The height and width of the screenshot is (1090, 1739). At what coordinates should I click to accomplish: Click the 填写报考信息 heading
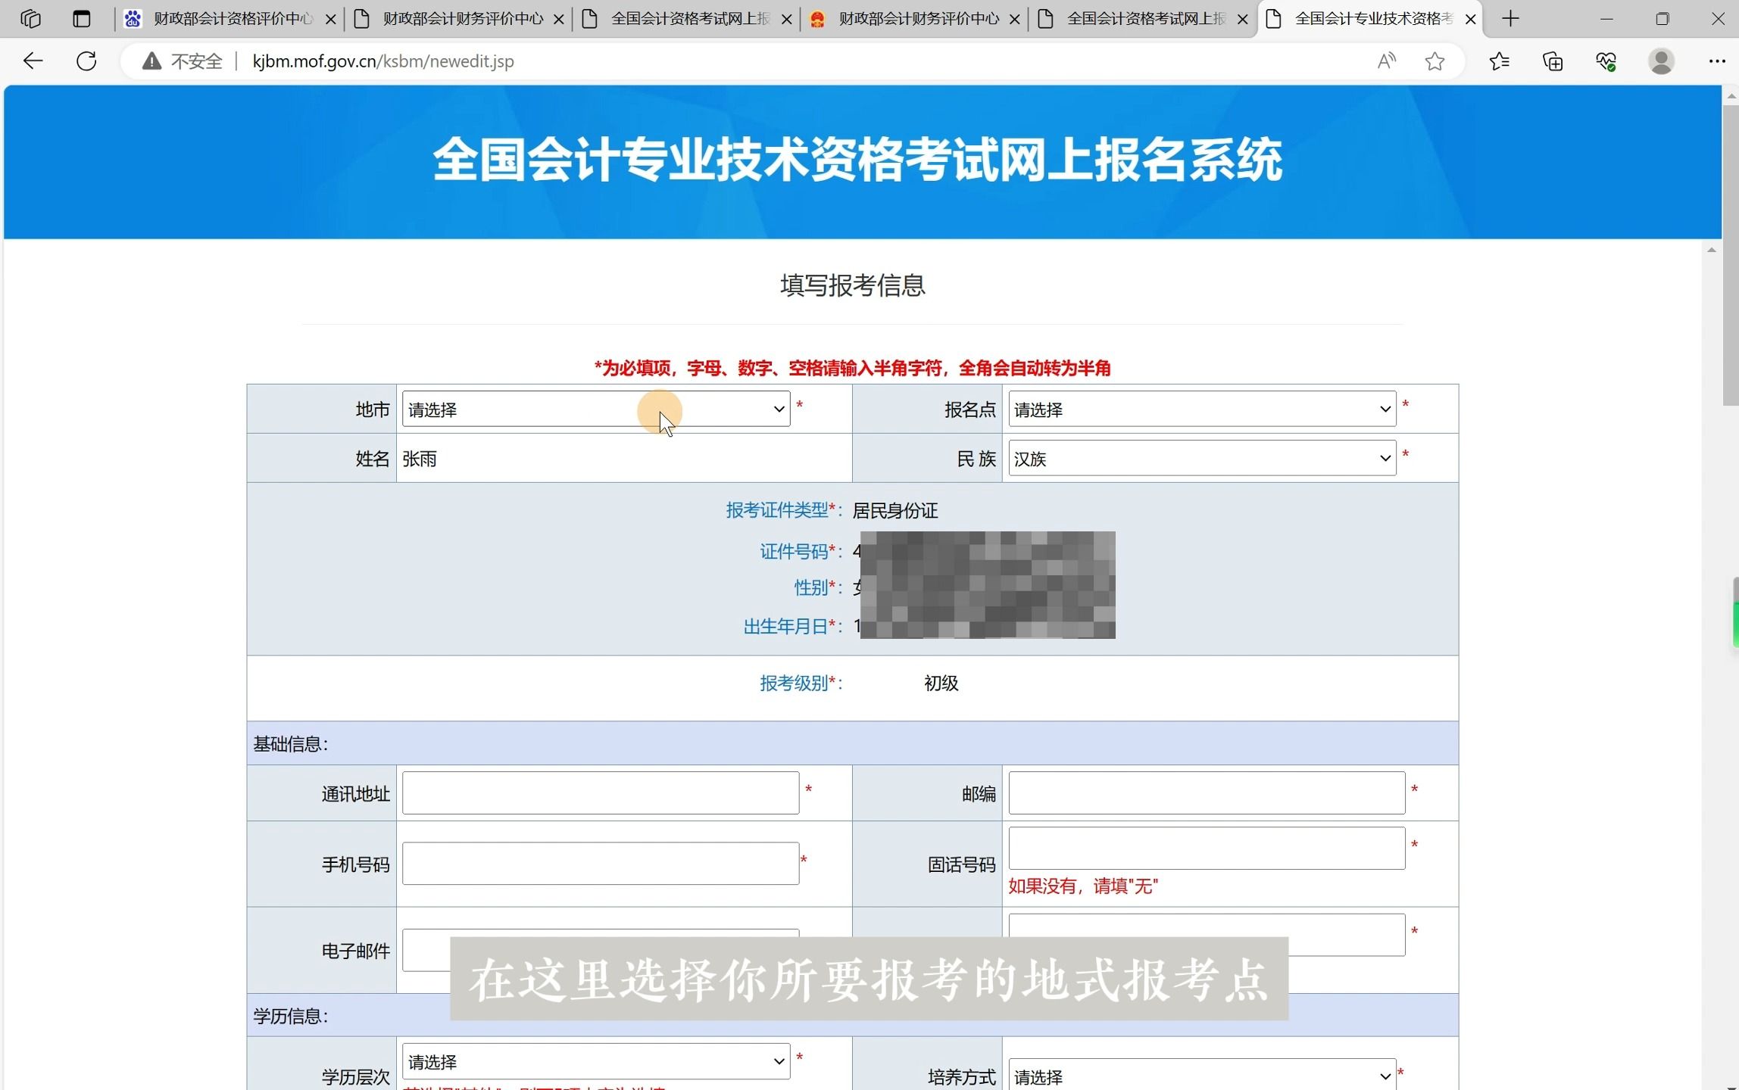[853, 285]
